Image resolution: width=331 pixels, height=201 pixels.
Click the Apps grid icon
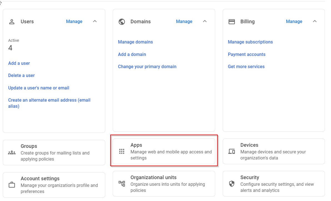tap(122, 151)
